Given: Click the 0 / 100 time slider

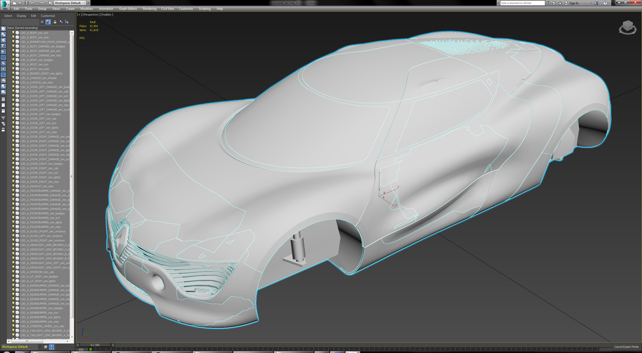Looking at the screenshot, I should click(95, 345).
